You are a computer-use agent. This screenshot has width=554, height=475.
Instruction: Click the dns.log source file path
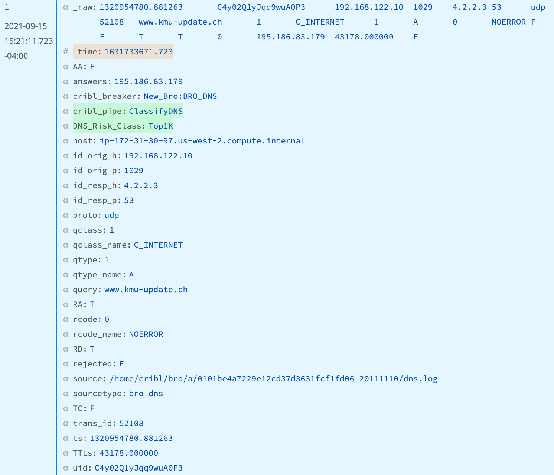point(274,379)
